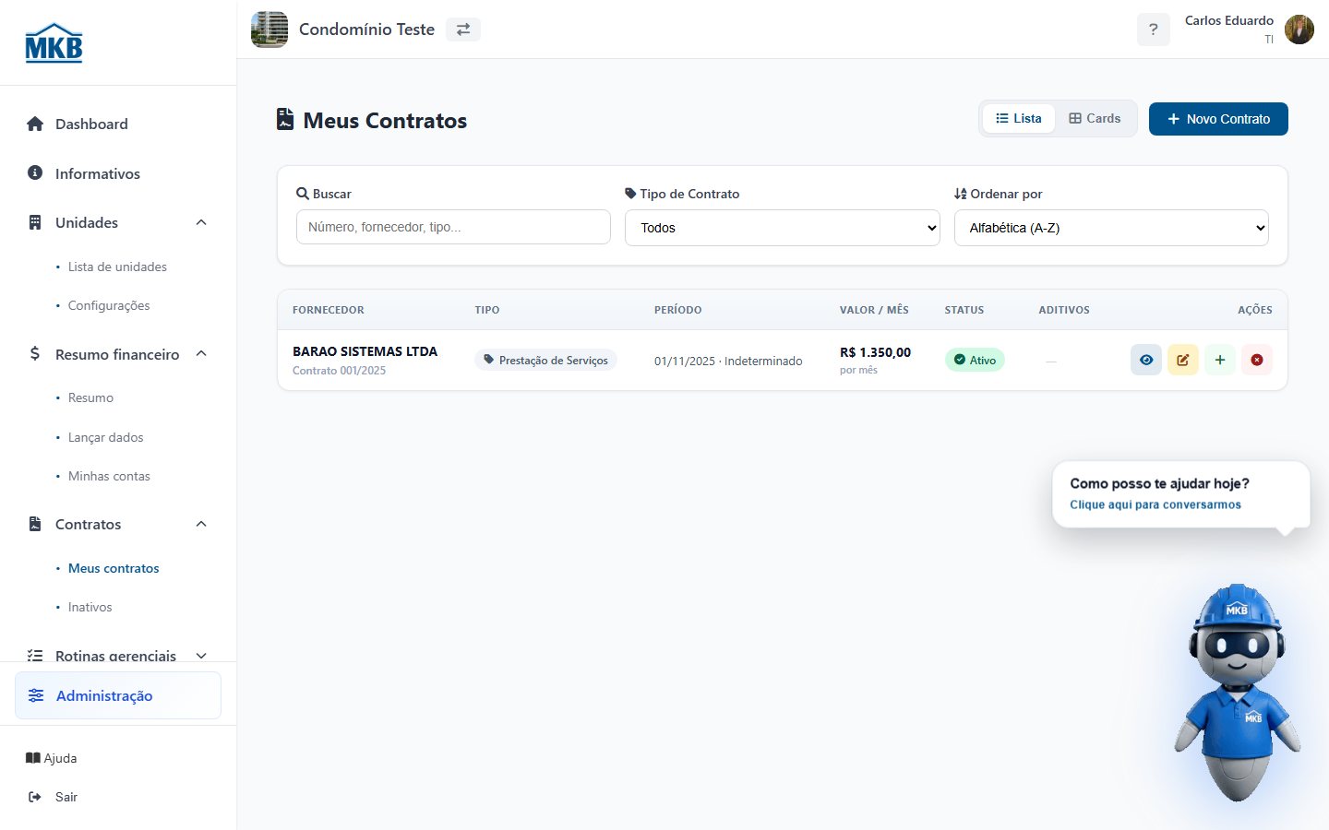This screenshot has height=830, width=1329.
Task: Edit the BARAO SISTEMAS contract with the pencil icon
Action: coord(1183,360)
